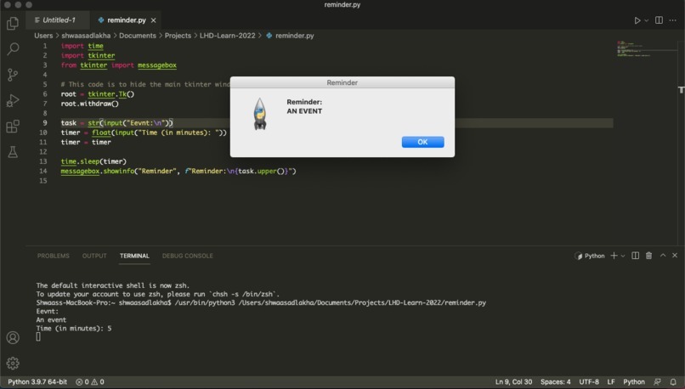Open editor More Actions menu
This screenshot has height=389, width=685.
673,20
